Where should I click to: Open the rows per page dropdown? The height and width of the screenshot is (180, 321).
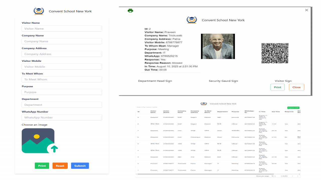pyautogui.click(x=273, y=176)
